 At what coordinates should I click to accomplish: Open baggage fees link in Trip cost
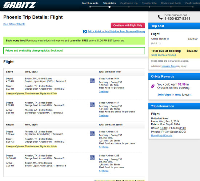click(168, 66)
